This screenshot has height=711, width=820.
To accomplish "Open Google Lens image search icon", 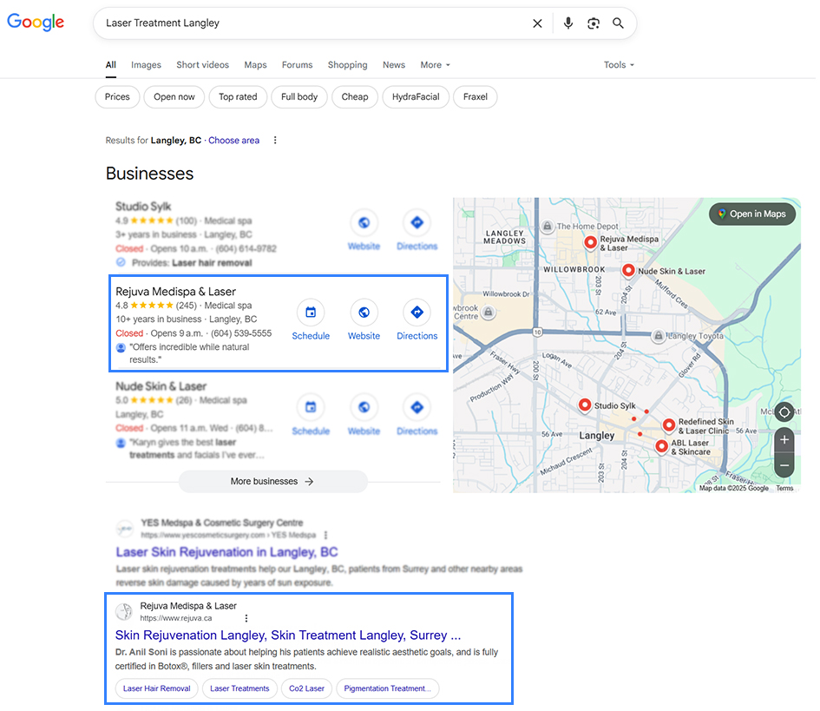I will coord(594,23).
